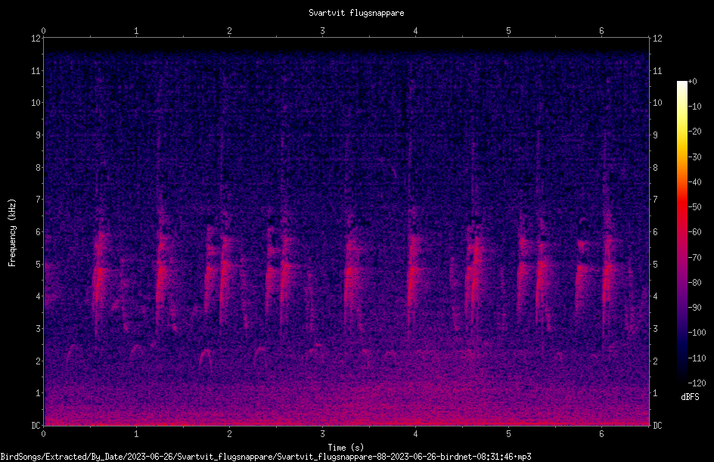Click the "5" kHz tick on the right frequency axis
The height and width of the screenshot is (462, 714).
655,265
